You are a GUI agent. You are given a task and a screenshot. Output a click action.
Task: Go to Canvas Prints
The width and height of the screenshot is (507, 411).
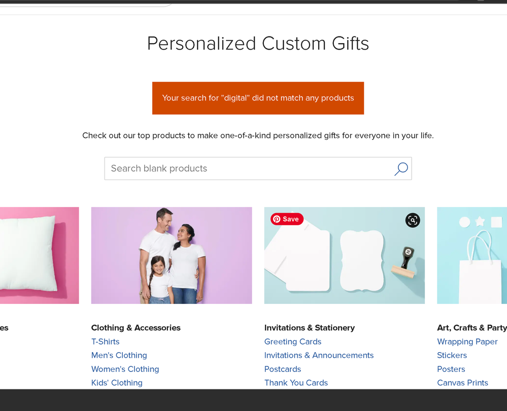pyautogui.click(x=462, y=383)
